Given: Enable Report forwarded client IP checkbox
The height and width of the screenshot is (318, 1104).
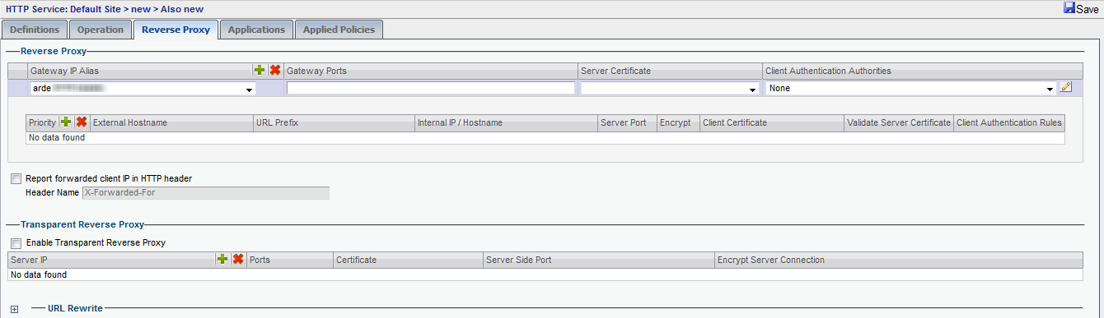Looking at the screenshot, I should (x=16, y=178).
